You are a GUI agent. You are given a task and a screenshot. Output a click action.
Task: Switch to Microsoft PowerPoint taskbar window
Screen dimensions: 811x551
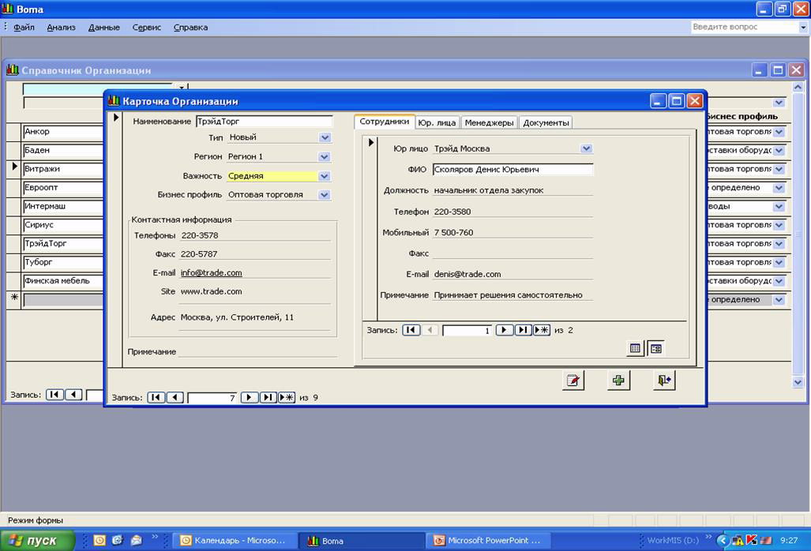coord(488,541)
